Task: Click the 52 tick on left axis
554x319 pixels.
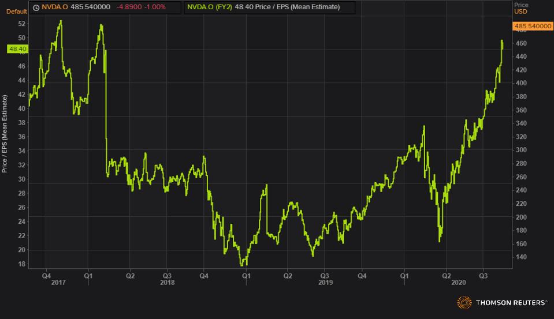Action: coord(22,24)
